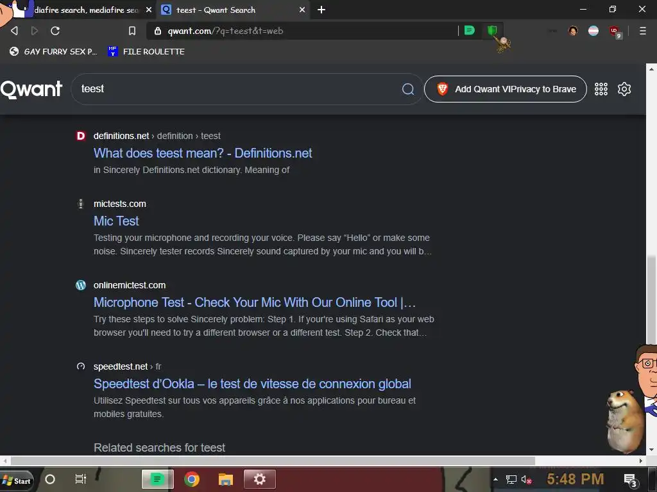This screenshot has height=492, width=657.
Task: Click 'Add Qwant VIPrivacy to Brave' button
Action: pyautogui.click(x=506, y=89)
